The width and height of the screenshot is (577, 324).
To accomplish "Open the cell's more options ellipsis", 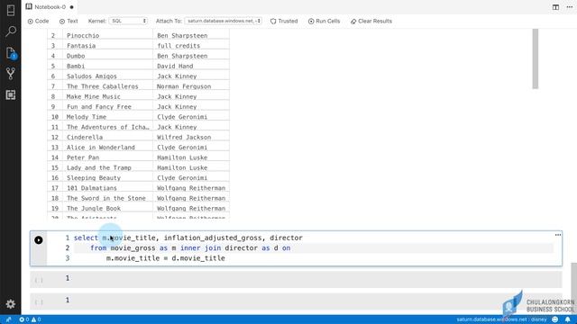I will 558,235.
